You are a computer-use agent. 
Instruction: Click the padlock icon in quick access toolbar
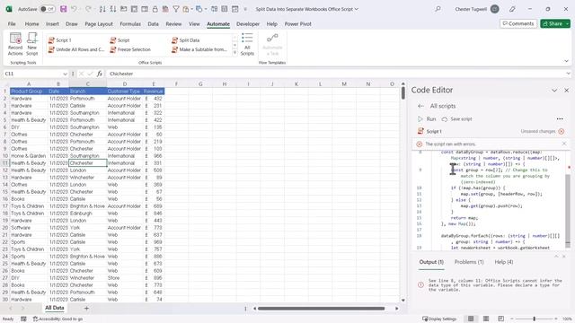(x=155, y=9)
